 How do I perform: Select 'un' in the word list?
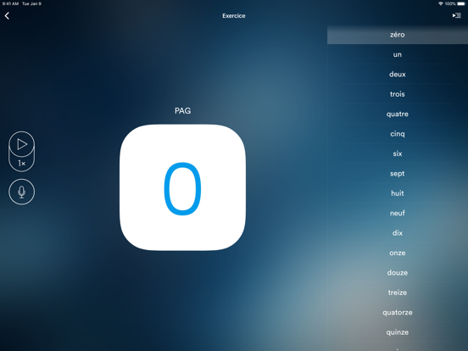(x=398, y=54)
